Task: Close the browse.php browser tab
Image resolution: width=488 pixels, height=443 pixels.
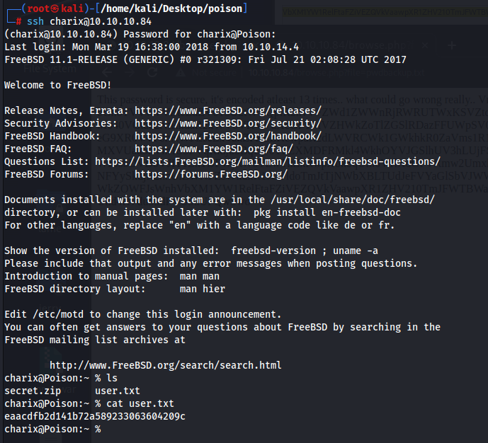Action: (425, 46)
